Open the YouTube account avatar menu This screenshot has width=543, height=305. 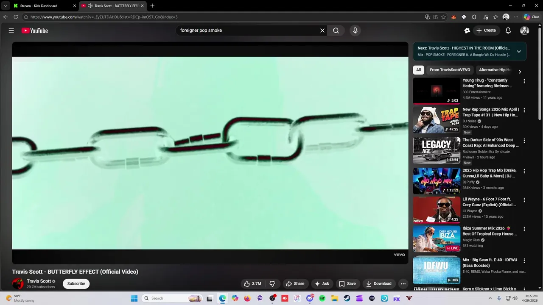(525, 30)
